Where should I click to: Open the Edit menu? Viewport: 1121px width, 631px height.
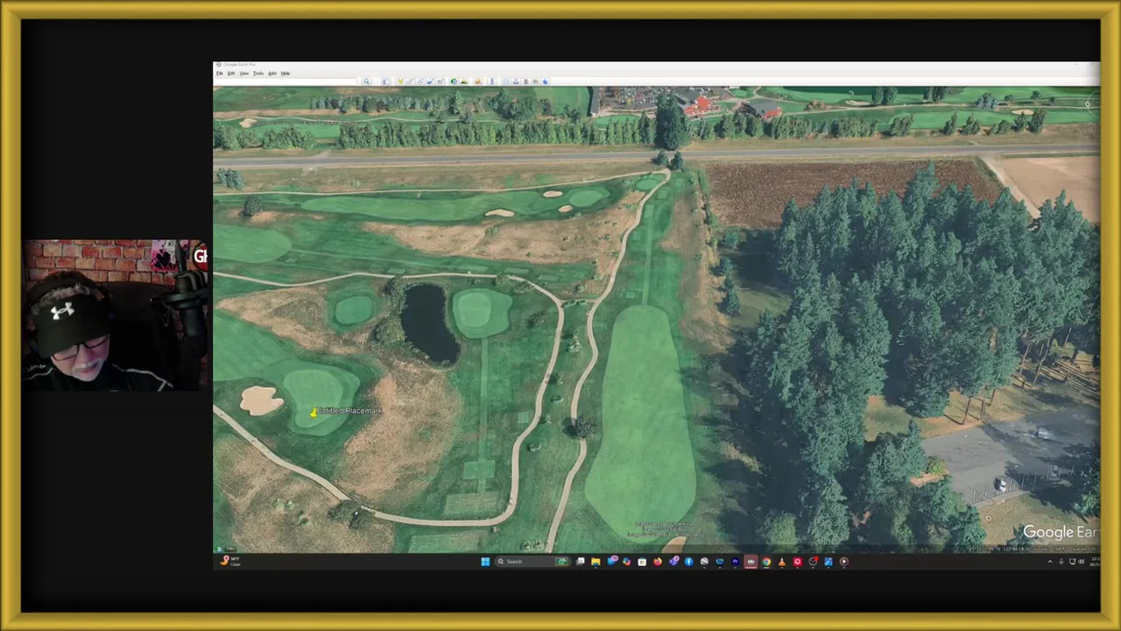pos(231,73)
